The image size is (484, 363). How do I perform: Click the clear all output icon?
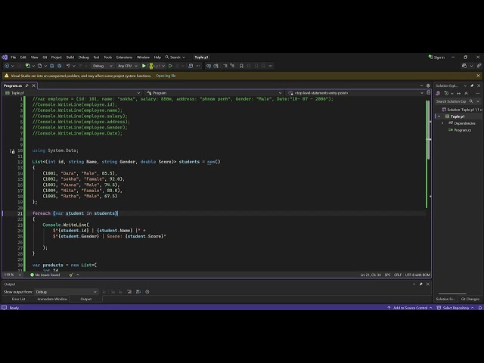click(x=129, y=292)
